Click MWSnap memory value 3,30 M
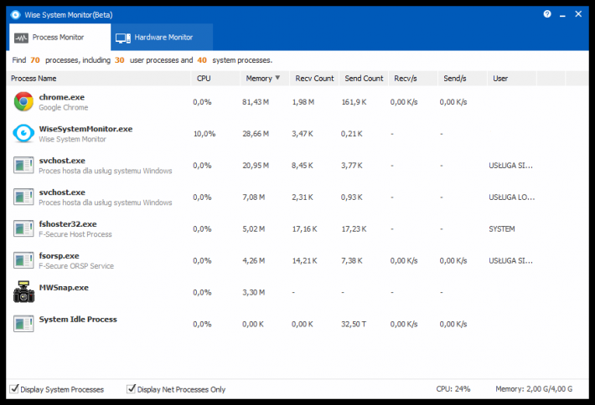Screen dimensions: 595x405 253,293
